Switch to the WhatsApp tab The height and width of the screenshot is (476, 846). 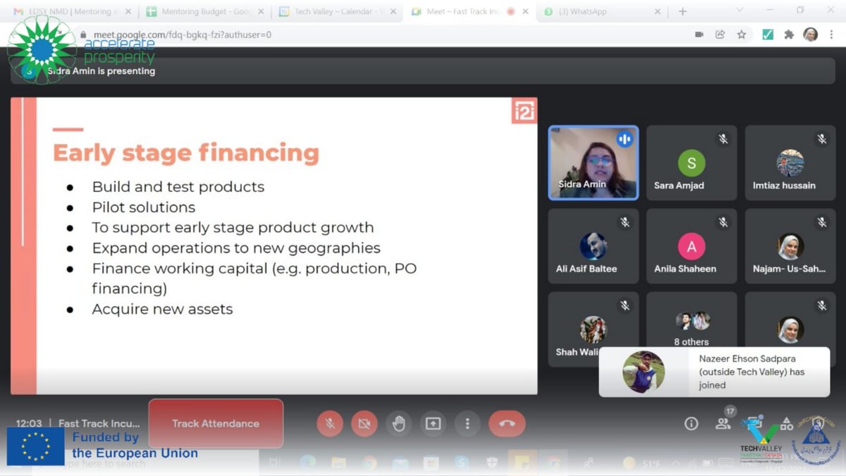(x=601, y=11)
